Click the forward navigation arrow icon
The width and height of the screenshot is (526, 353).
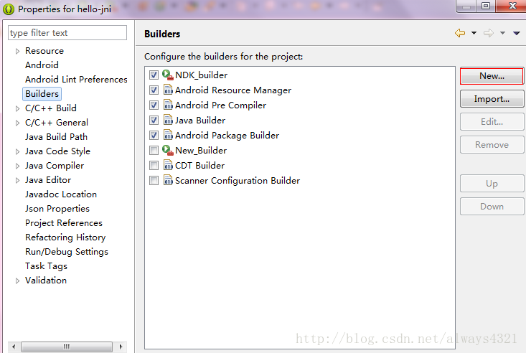coord(489,33)
